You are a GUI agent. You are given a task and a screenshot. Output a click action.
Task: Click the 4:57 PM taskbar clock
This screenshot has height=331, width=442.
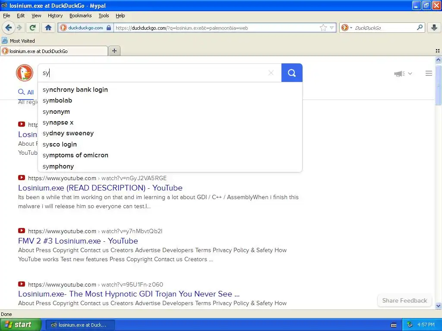(x=426, y=325)
